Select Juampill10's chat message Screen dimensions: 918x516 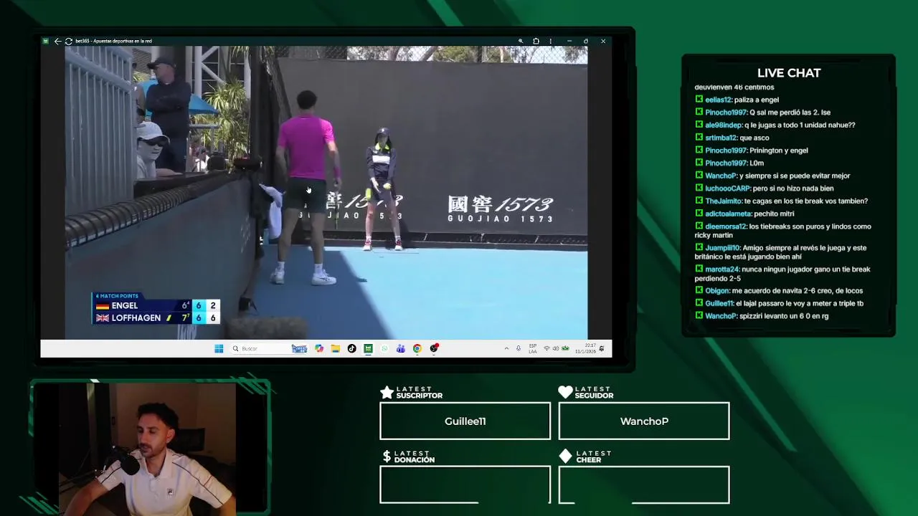coord(781,252)
